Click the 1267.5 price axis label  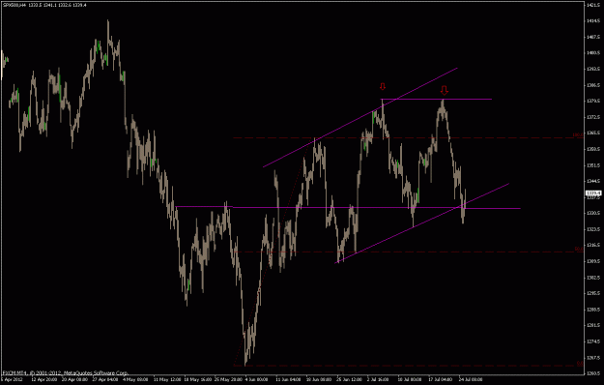592,358
